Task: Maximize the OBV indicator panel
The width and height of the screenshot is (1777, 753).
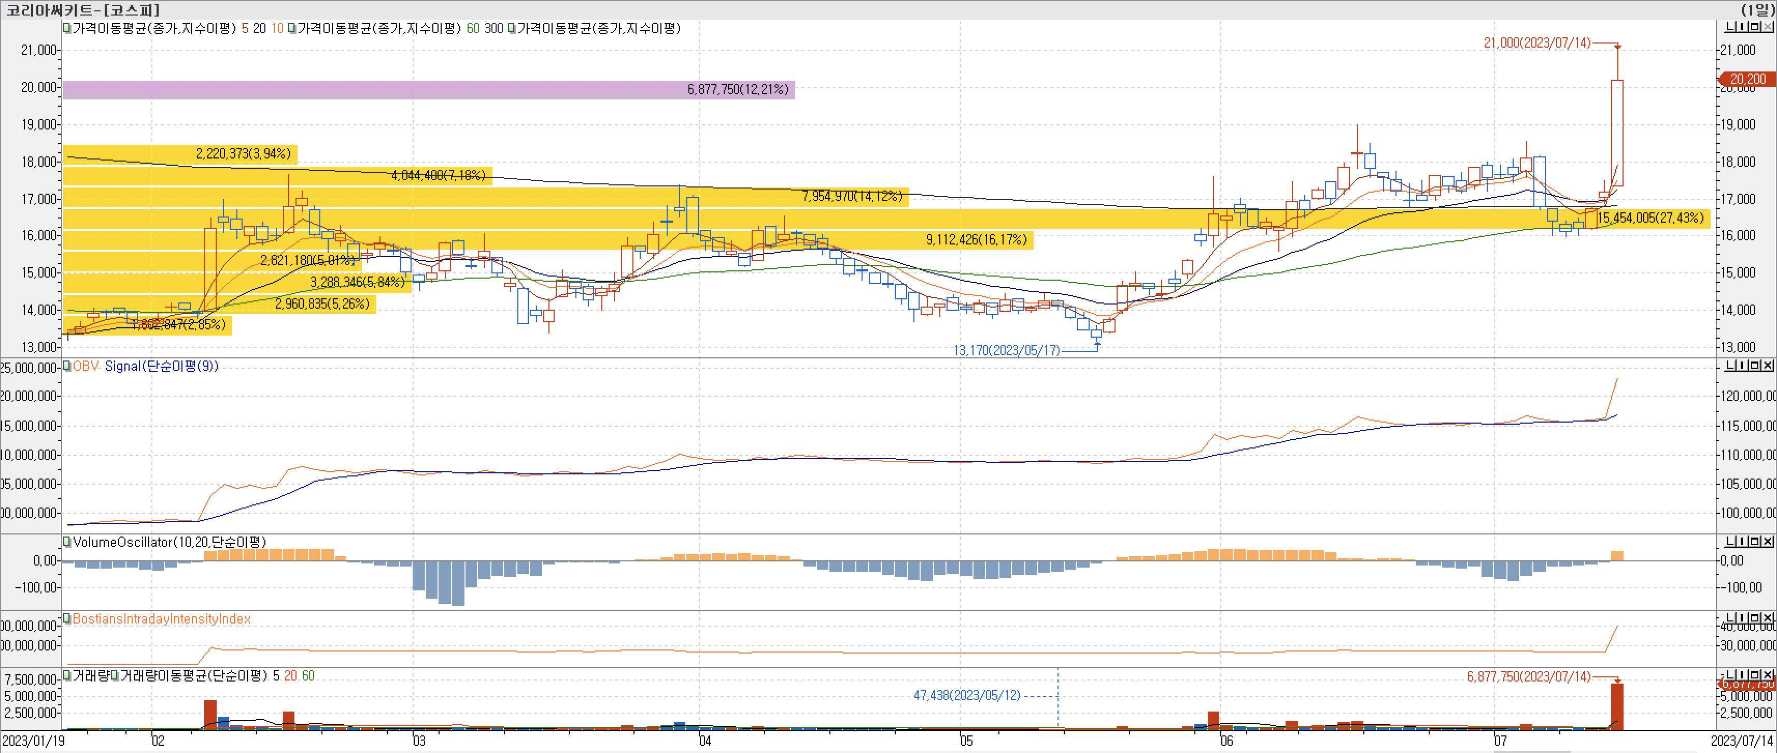Action: pyautogui.click(x=1756, y=365)
